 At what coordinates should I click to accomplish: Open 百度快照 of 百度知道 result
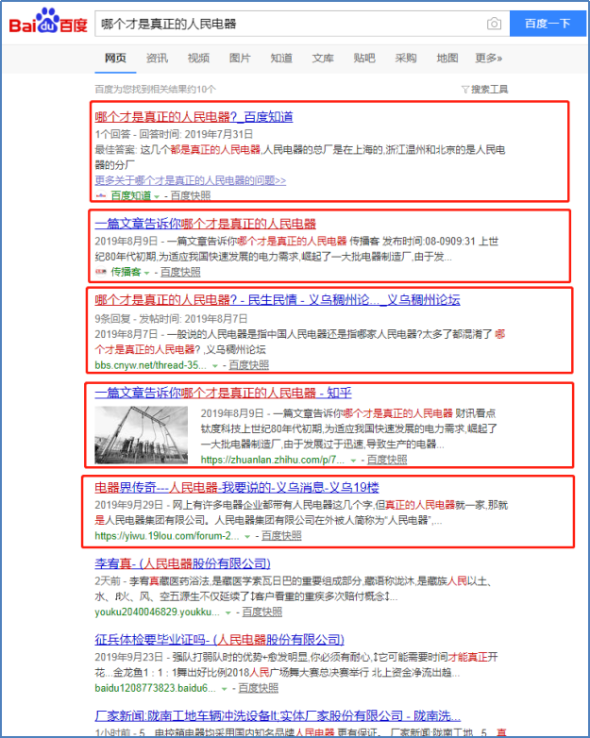[191, 195]
